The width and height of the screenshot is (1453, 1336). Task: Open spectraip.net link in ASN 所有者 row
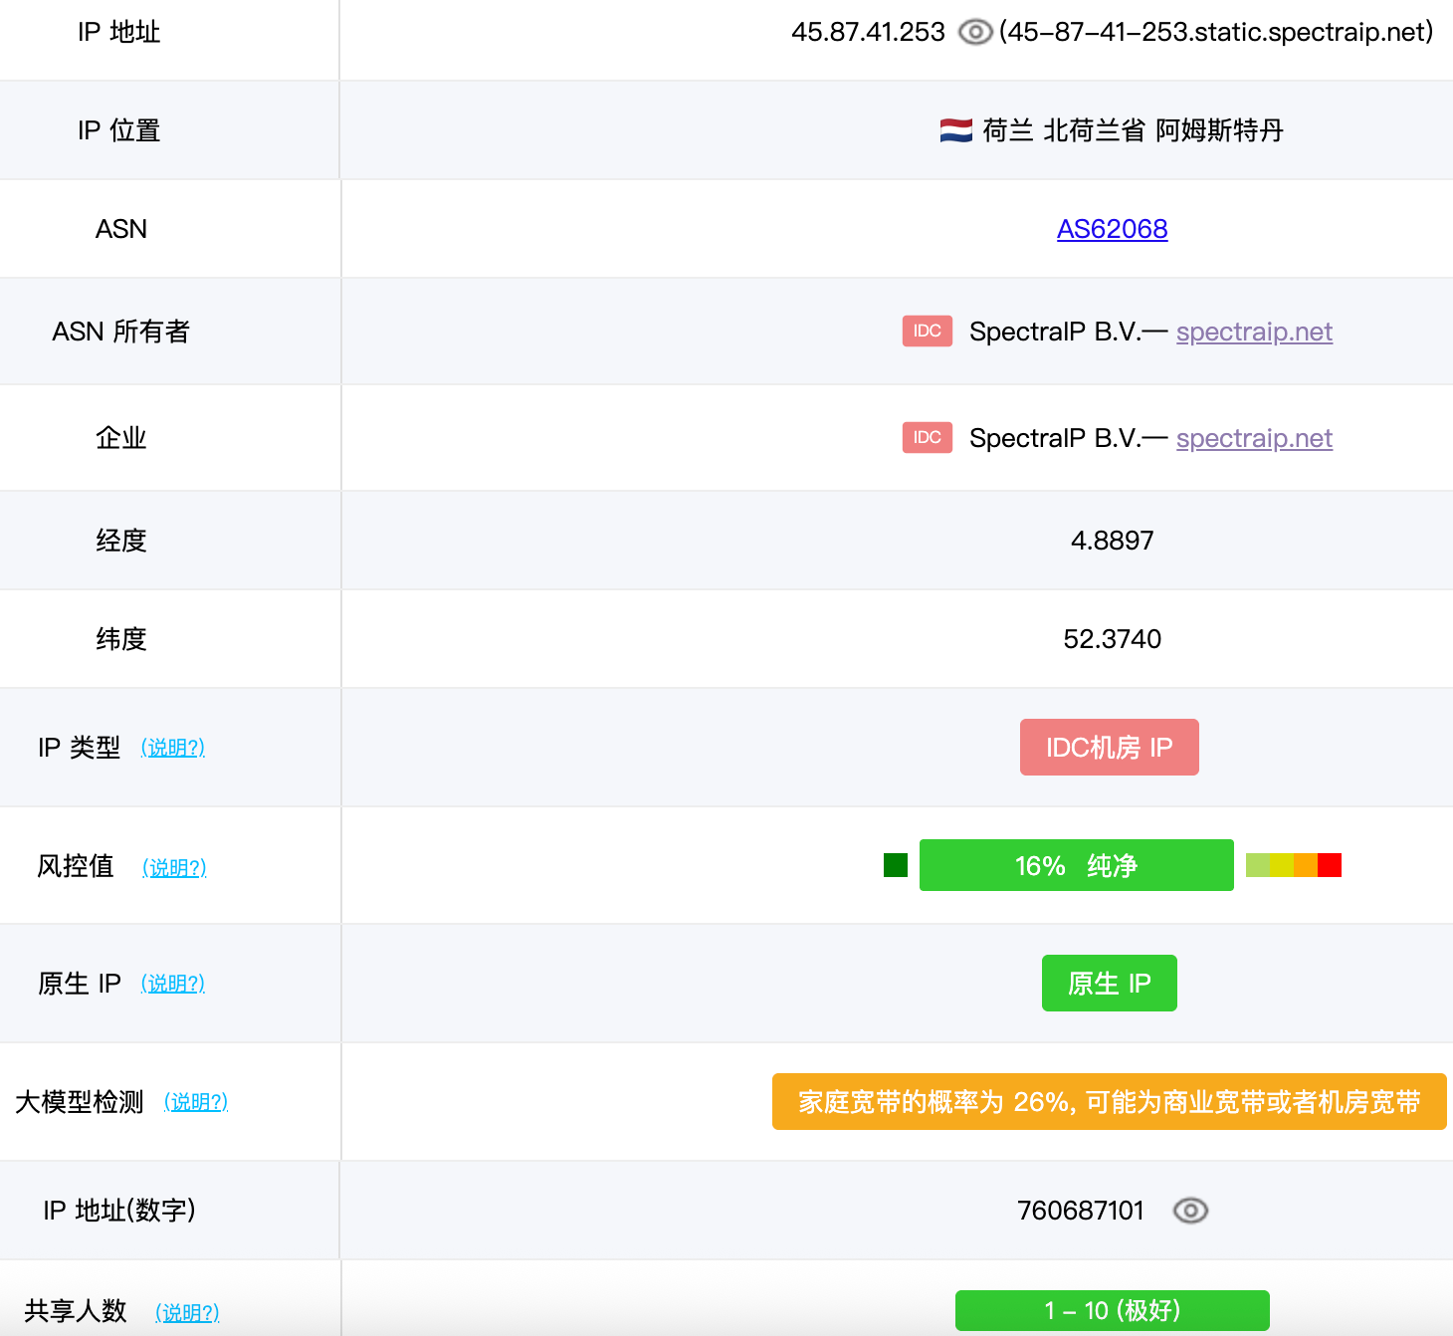(1254, 332)
